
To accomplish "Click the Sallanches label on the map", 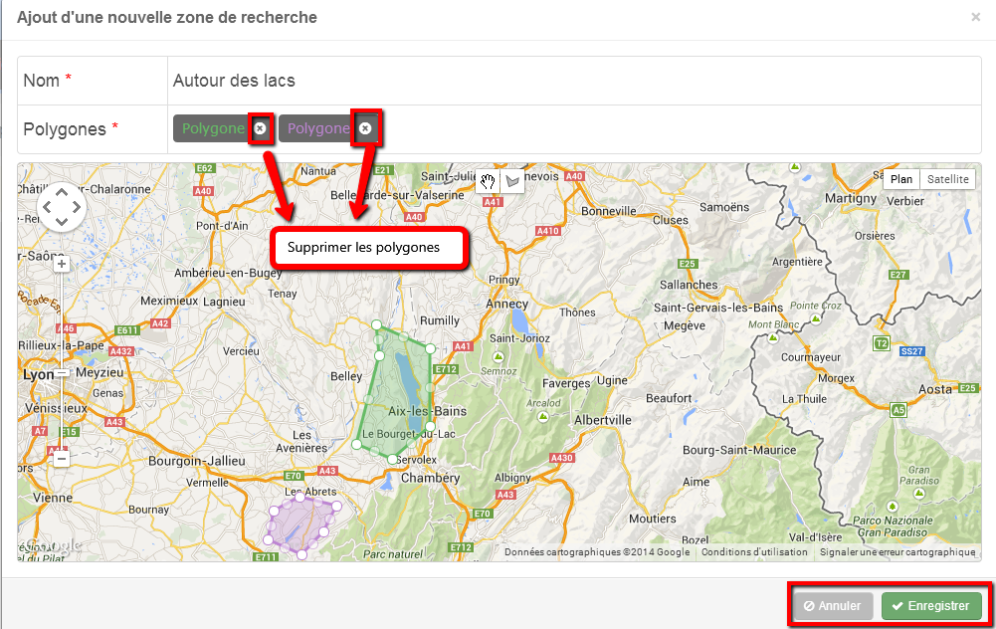I will pyautogui.click(x=689, y=285).
